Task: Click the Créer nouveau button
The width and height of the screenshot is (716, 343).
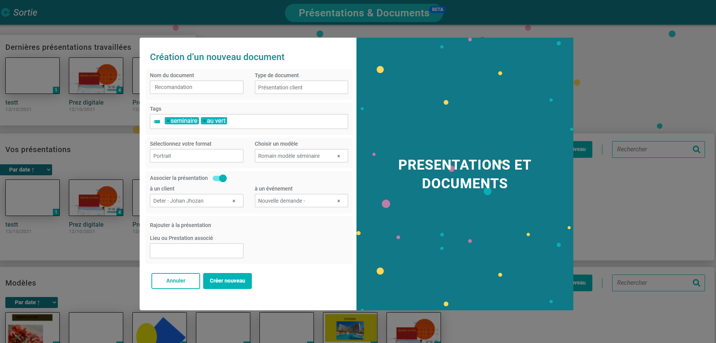Action: pos(228,281)
